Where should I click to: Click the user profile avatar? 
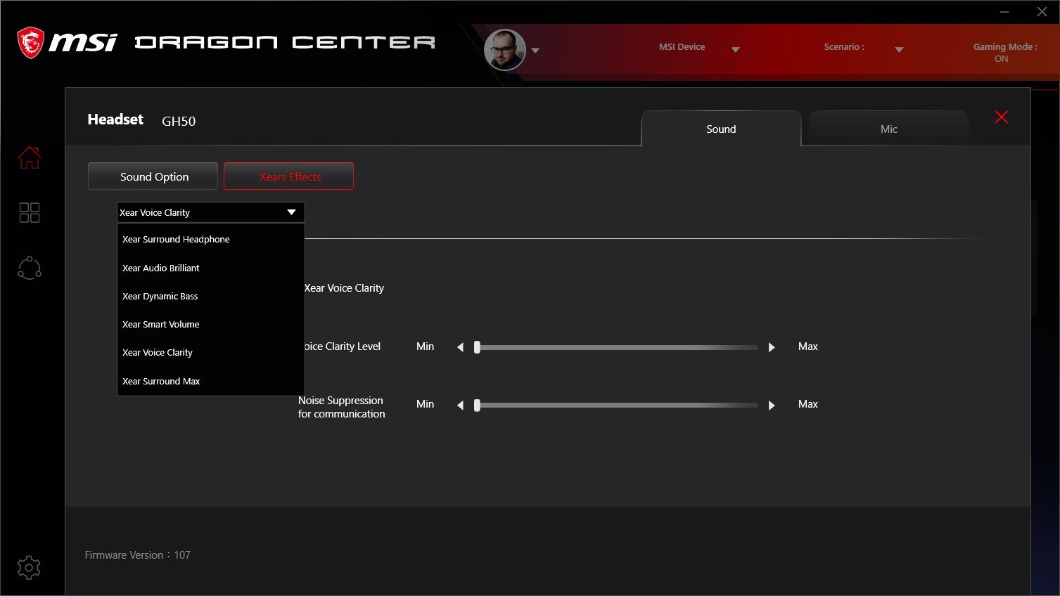point(505,50)
